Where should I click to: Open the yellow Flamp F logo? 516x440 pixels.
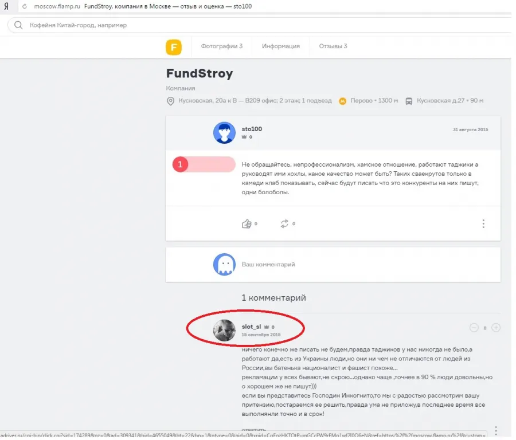[174, 47]
